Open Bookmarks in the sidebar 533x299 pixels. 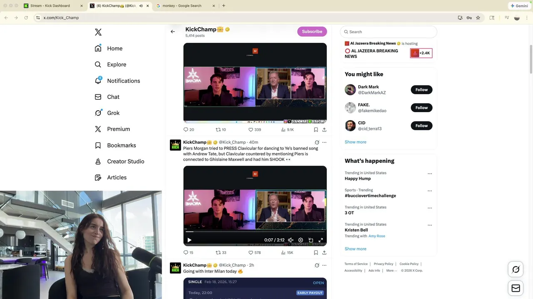(115, 145)
